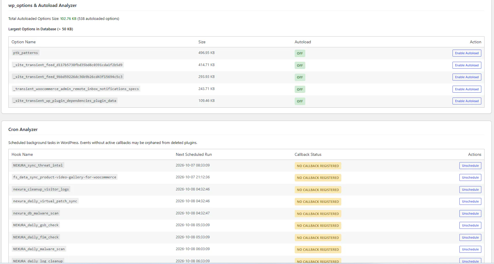494x264 pixels.
Task: Click NEXURA_sync_threat_intel hook name
Action: 38,165
